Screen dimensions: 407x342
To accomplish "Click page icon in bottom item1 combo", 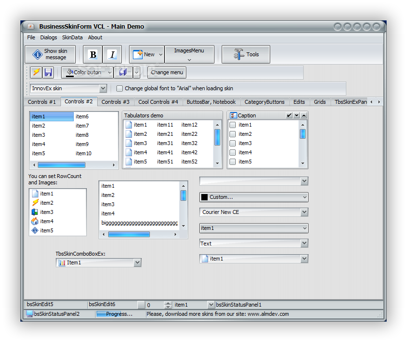I will pyautogui.click(x=205, y=259).
